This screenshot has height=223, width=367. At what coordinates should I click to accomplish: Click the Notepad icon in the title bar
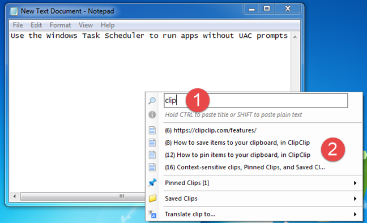[14, 11]
